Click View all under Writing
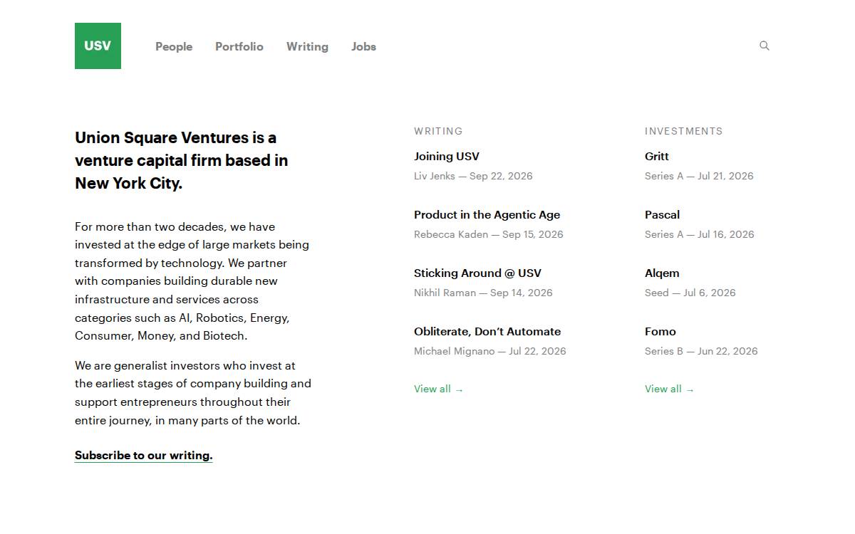 [439, 389]
